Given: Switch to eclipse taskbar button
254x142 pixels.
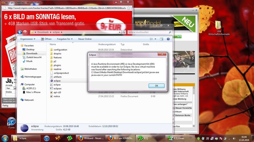Looking at the screenshot, I should [26, 138].
